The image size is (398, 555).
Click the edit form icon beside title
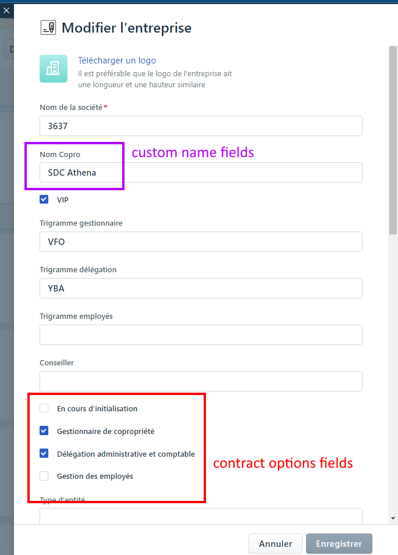click(48, 27)
